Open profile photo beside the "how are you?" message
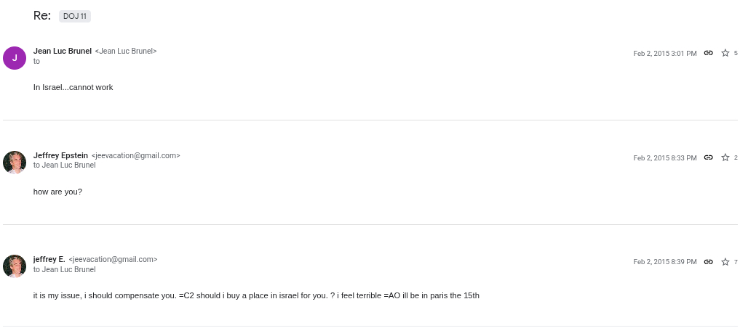This screenshot has width=748, height=336. pyautogui.click(x=15, y=162)
